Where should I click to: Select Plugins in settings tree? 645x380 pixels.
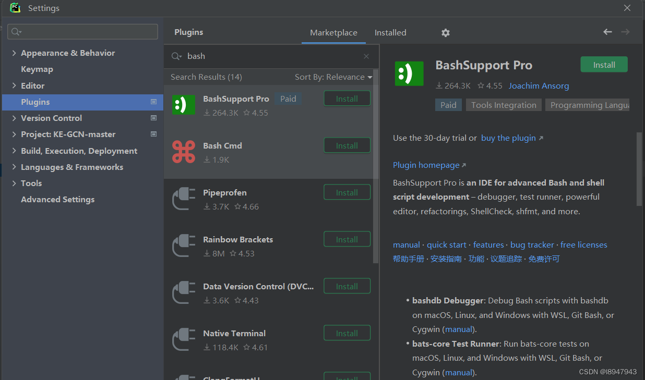(82, 102)
